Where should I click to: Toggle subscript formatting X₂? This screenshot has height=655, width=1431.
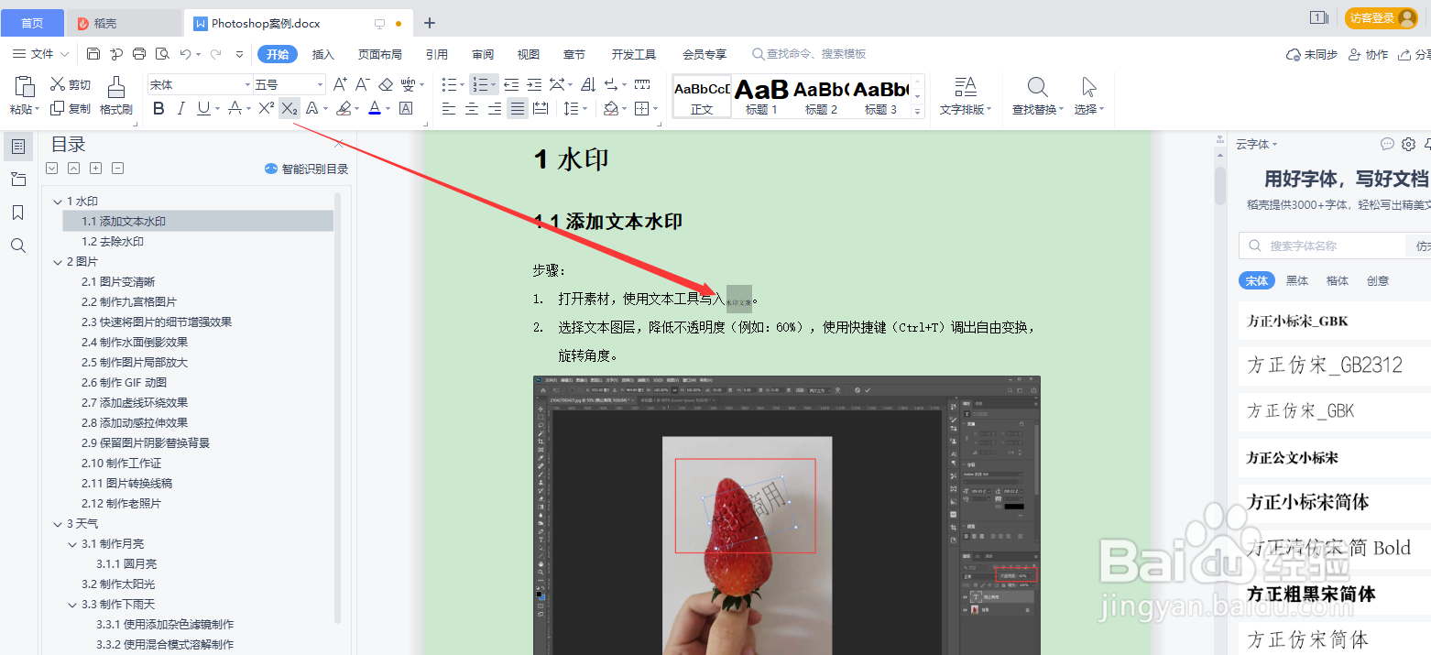(x=289, y=108)
